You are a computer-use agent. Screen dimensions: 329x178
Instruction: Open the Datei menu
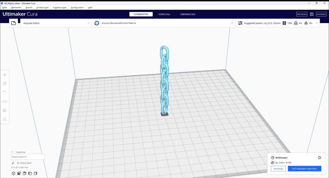point(5,7)
